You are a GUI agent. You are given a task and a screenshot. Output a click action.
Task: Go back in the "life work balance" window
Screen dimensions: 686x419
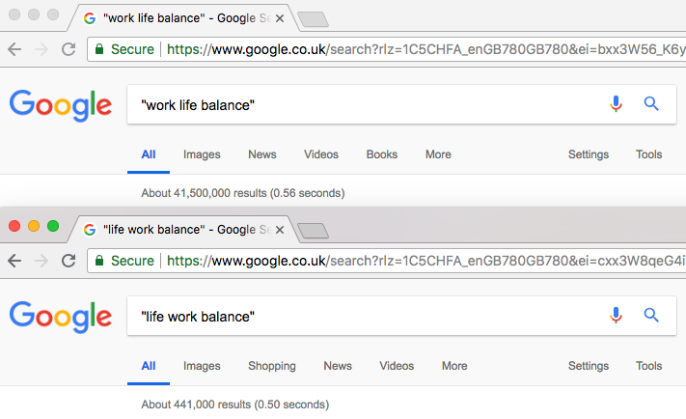(14, 261)
